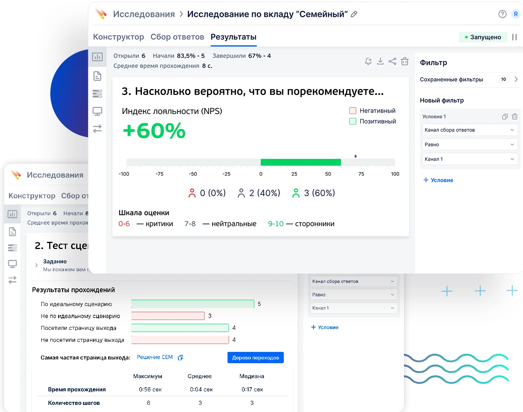Click the 0:04 сек average time cell
Image resolution: width=523 pixels, height=412 pixels.
click(201, 389)
